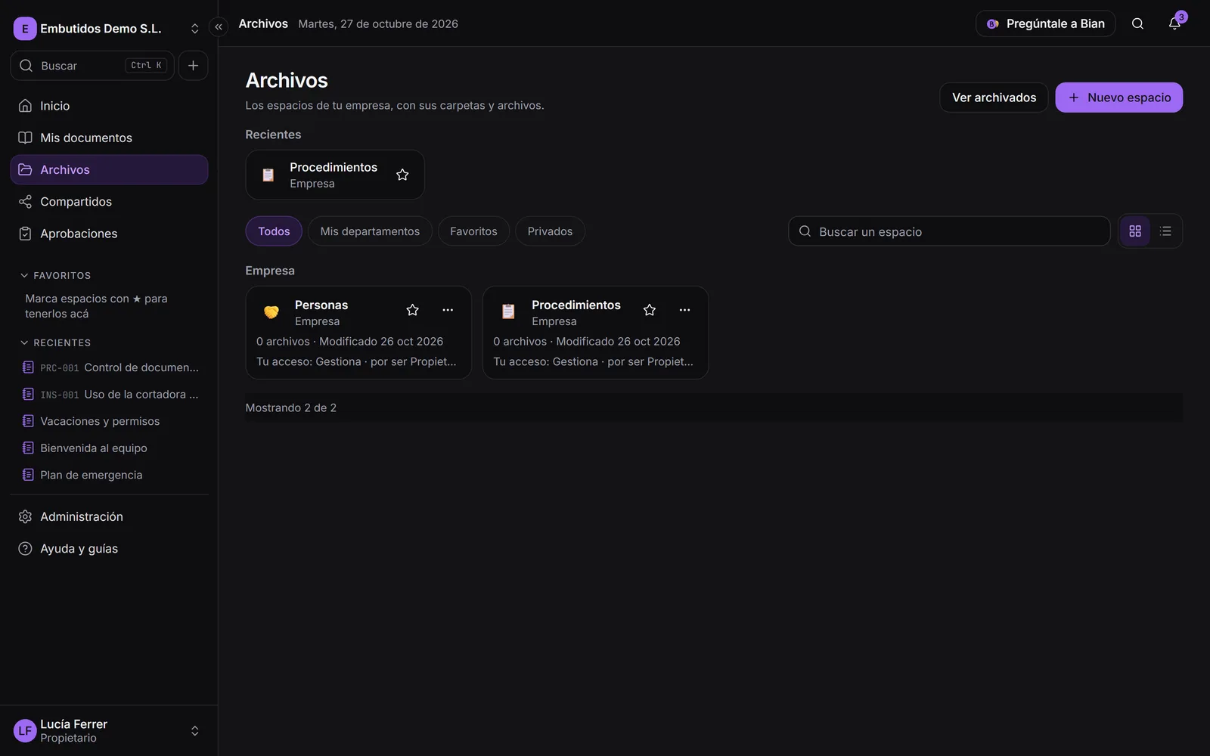Go to Inicio in the sidebar

pyautogui.click(x=109, y=106)
